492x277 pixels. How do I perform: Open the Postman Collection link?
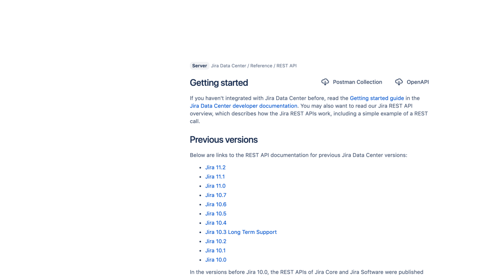[x=358, y=82]
